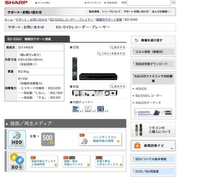
Task: Open 故障診断ナビ button
Action: pos(153,146)
